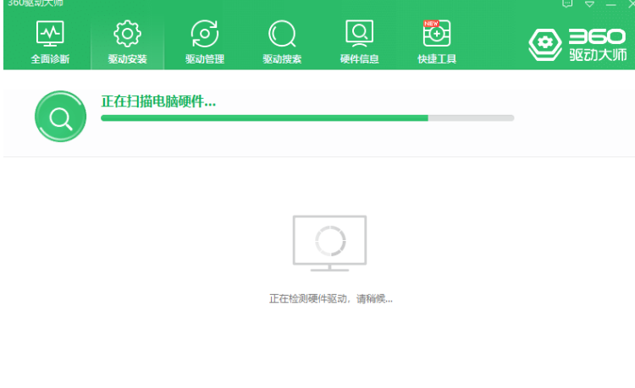Open the feedback icon in title bar
Viewport: 635px width, 388px height.
pyautogui.click(x=567, y=3)
